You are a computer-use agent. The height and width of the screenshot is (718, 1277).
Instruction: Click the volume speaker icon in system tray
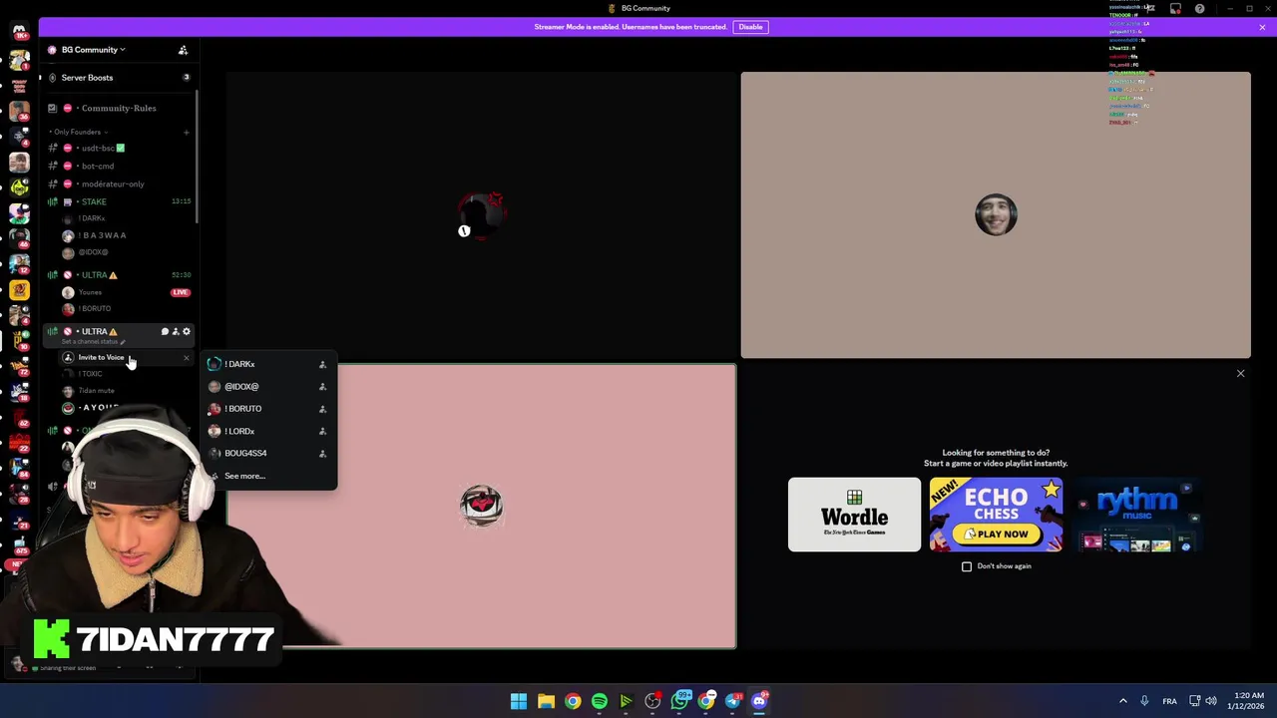tap(1213, 701)
